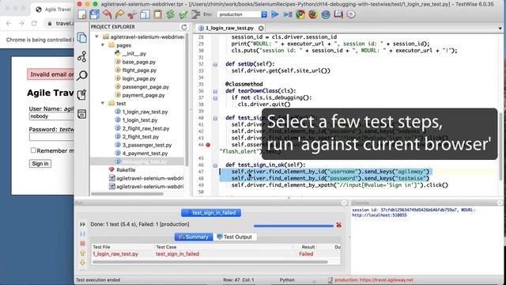Open 4_payment_test.py in the test folder
506x285 pixels.
[145, 154]
